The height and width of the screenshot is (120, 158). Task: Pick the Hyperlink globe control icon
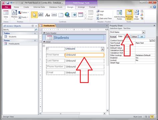click(x=67, y=15)
